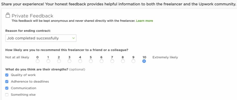This screenshot has height=100, width=237.
Task: Set recommendation score to 7
Action: [112, 61]
